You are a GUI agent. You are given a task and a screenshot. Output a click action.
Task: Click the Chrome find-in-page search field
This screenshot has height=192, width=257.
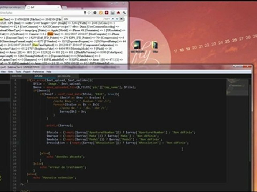(x=83, y=19)
